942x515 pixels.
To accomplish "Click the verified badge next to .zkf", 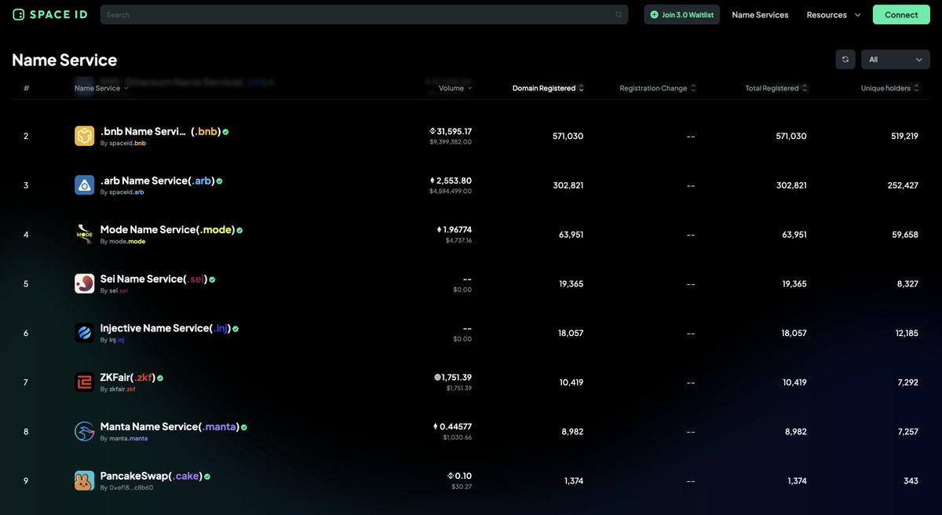I will tap(160, 378).
